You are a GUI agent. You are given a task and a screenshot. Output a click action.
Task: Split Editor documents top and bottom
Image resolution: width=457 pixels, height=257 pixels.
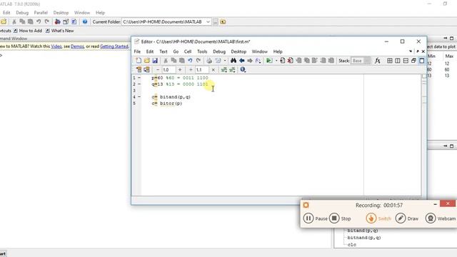tap(406, 61)
